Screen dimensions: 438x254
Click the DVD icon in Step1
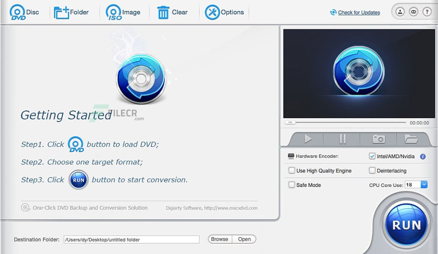pos(75,144)
